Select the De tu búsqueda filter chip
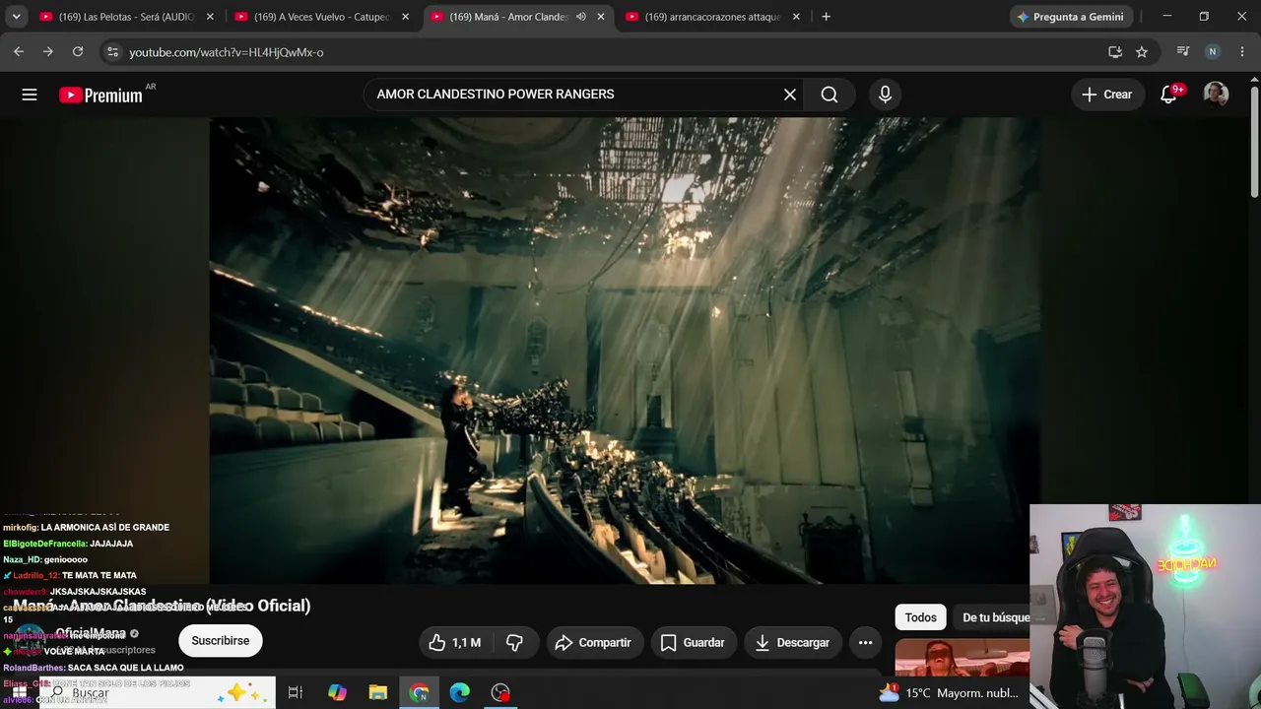Screen dimensions: 1261x709 coord(992,617)
